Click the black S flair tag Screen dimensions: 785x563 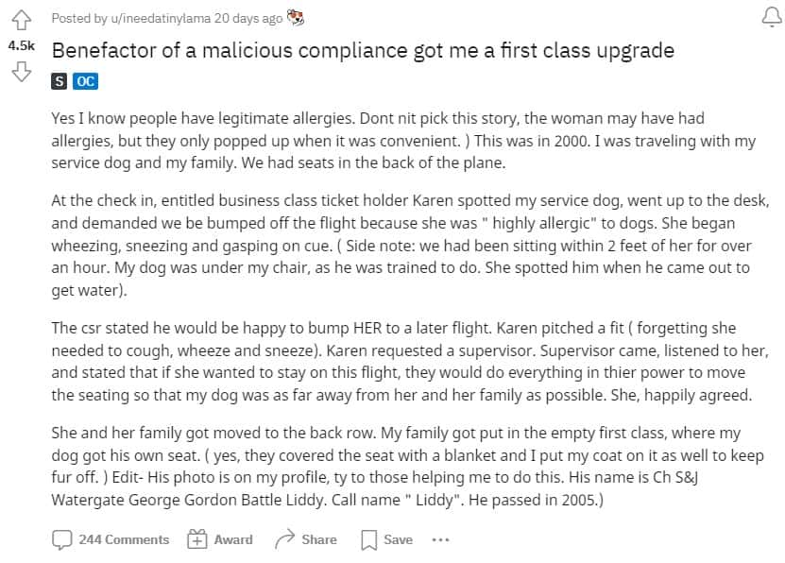(60, 81)
